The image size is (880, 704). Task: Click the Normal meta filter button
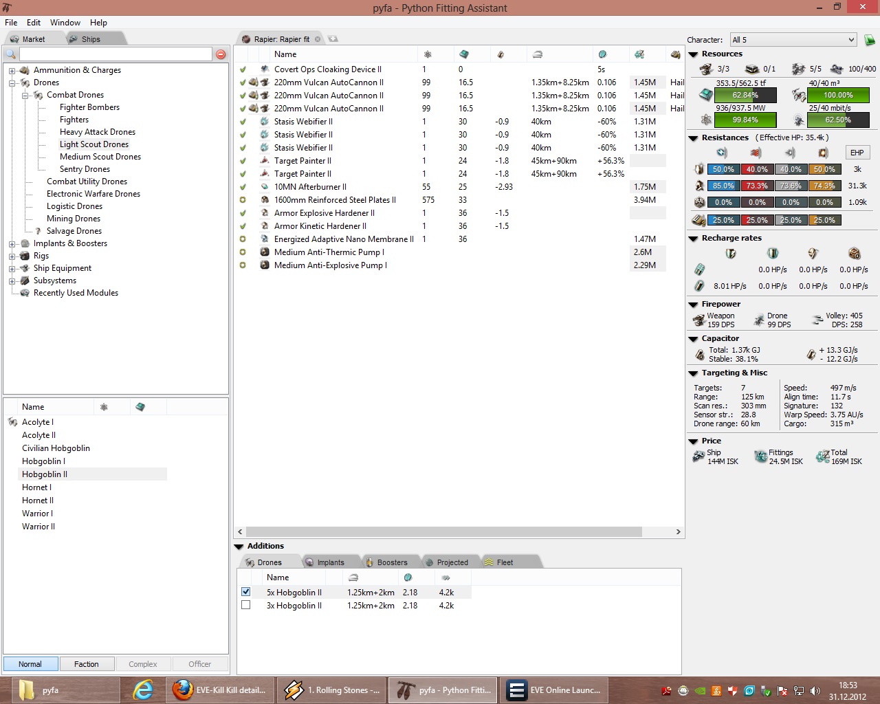30,664
